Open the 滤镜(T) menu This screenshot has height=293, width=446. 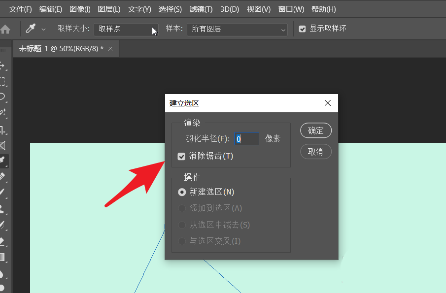click(201, 9)
